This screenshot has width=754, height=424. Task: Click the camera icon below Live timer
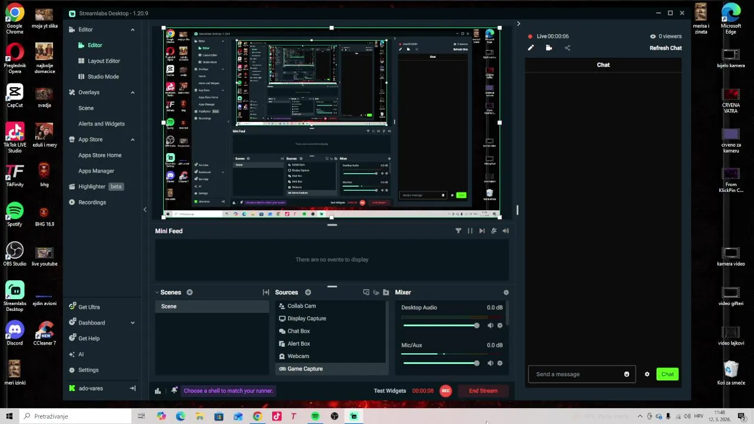pos(549,48)
